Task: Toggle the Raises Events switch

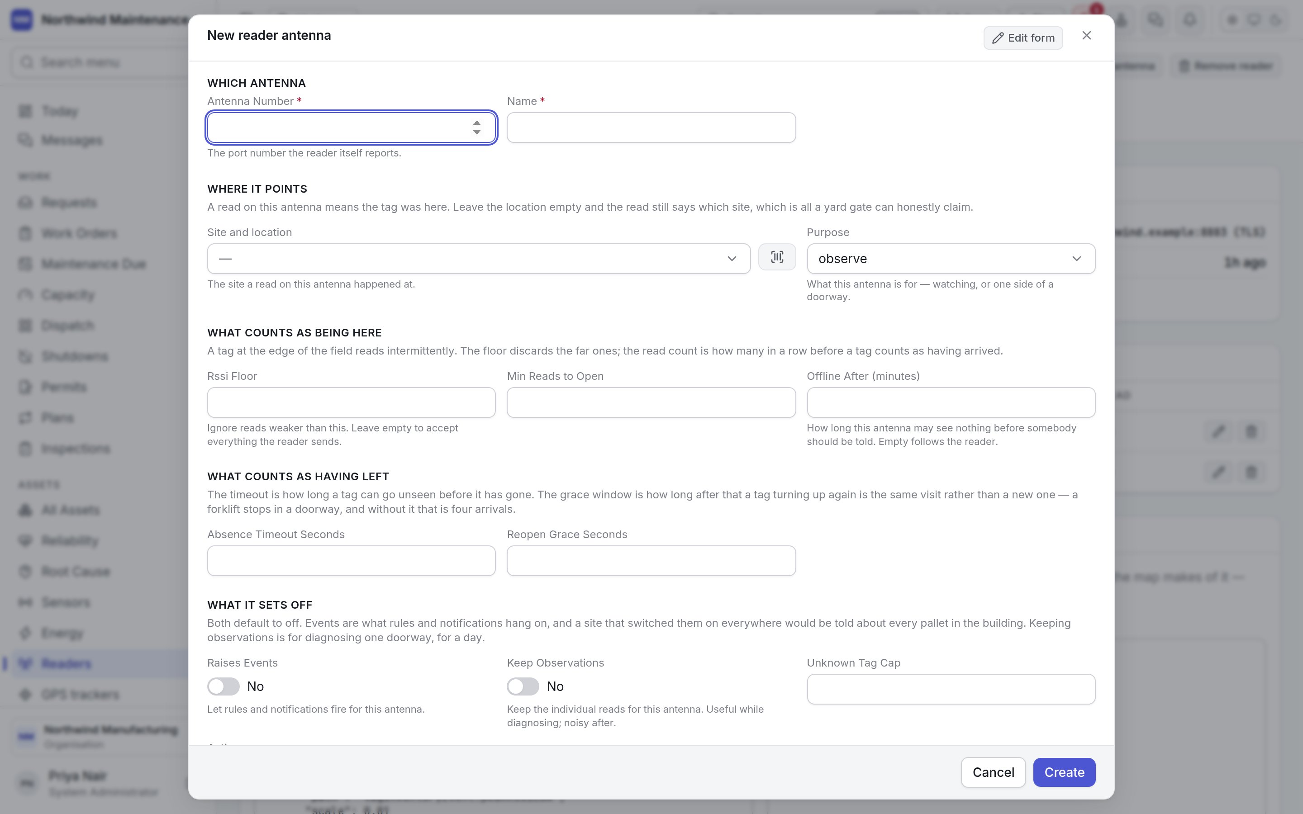Action: (224, 686)
